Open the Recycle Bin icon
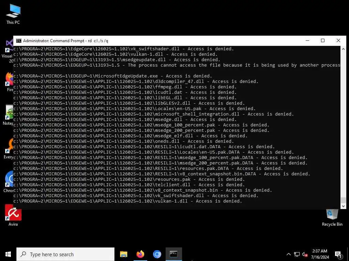This screenshot has width=349, height=261. click(332, 217)
